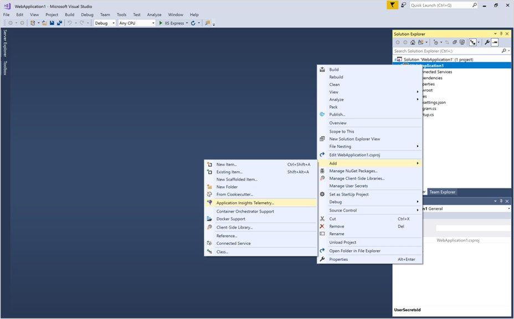514x319 pixels.
Task: Click the Open File folder toolbar icon
Action: tap(44, 23)
